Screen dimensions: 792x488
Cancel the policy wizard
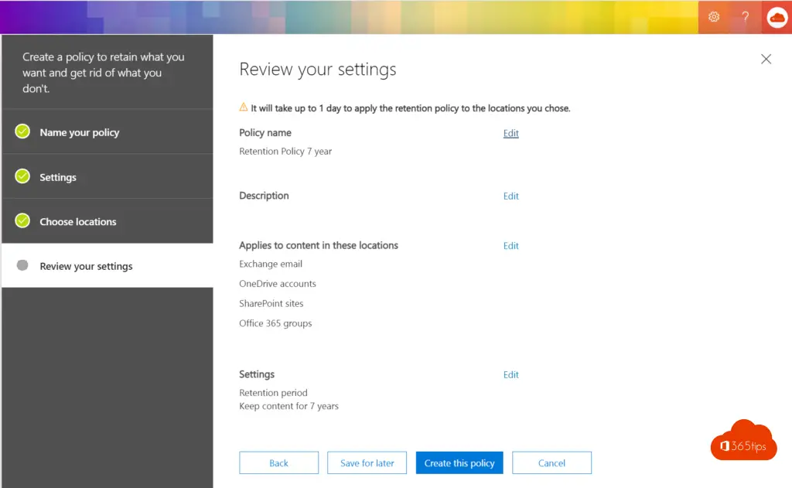click(x=551, y=463)
